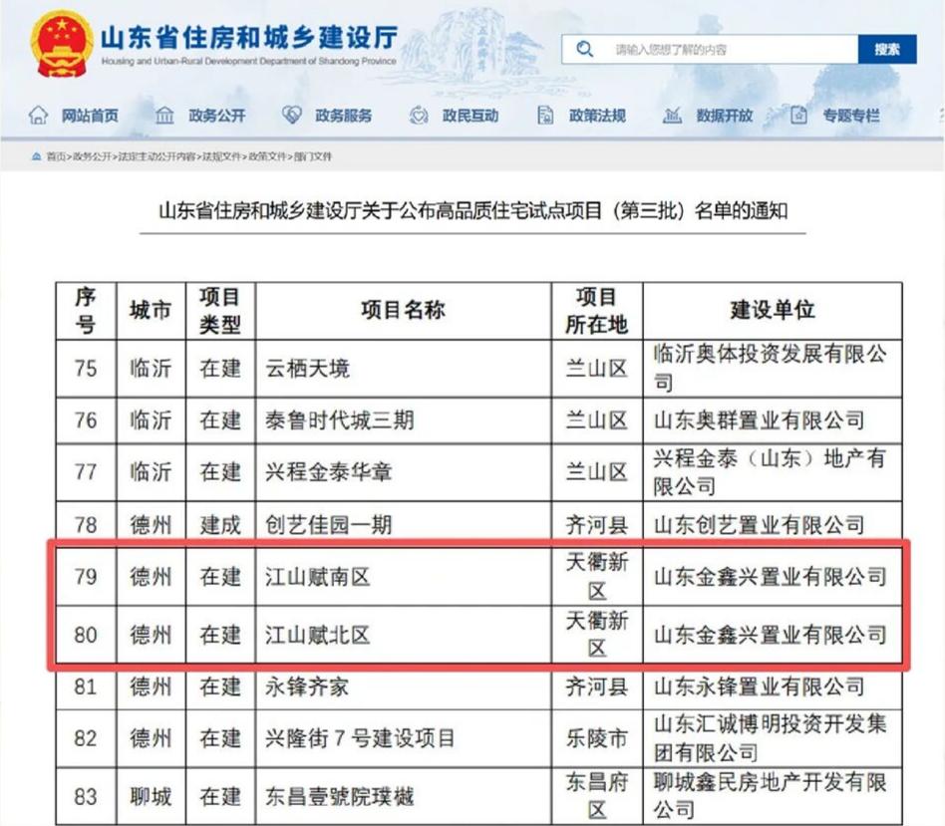
Task: Click the star icon beside 专题专栏
Action: (798, 115)
